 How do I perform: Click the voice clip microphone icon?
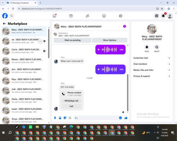coord(55,118)
